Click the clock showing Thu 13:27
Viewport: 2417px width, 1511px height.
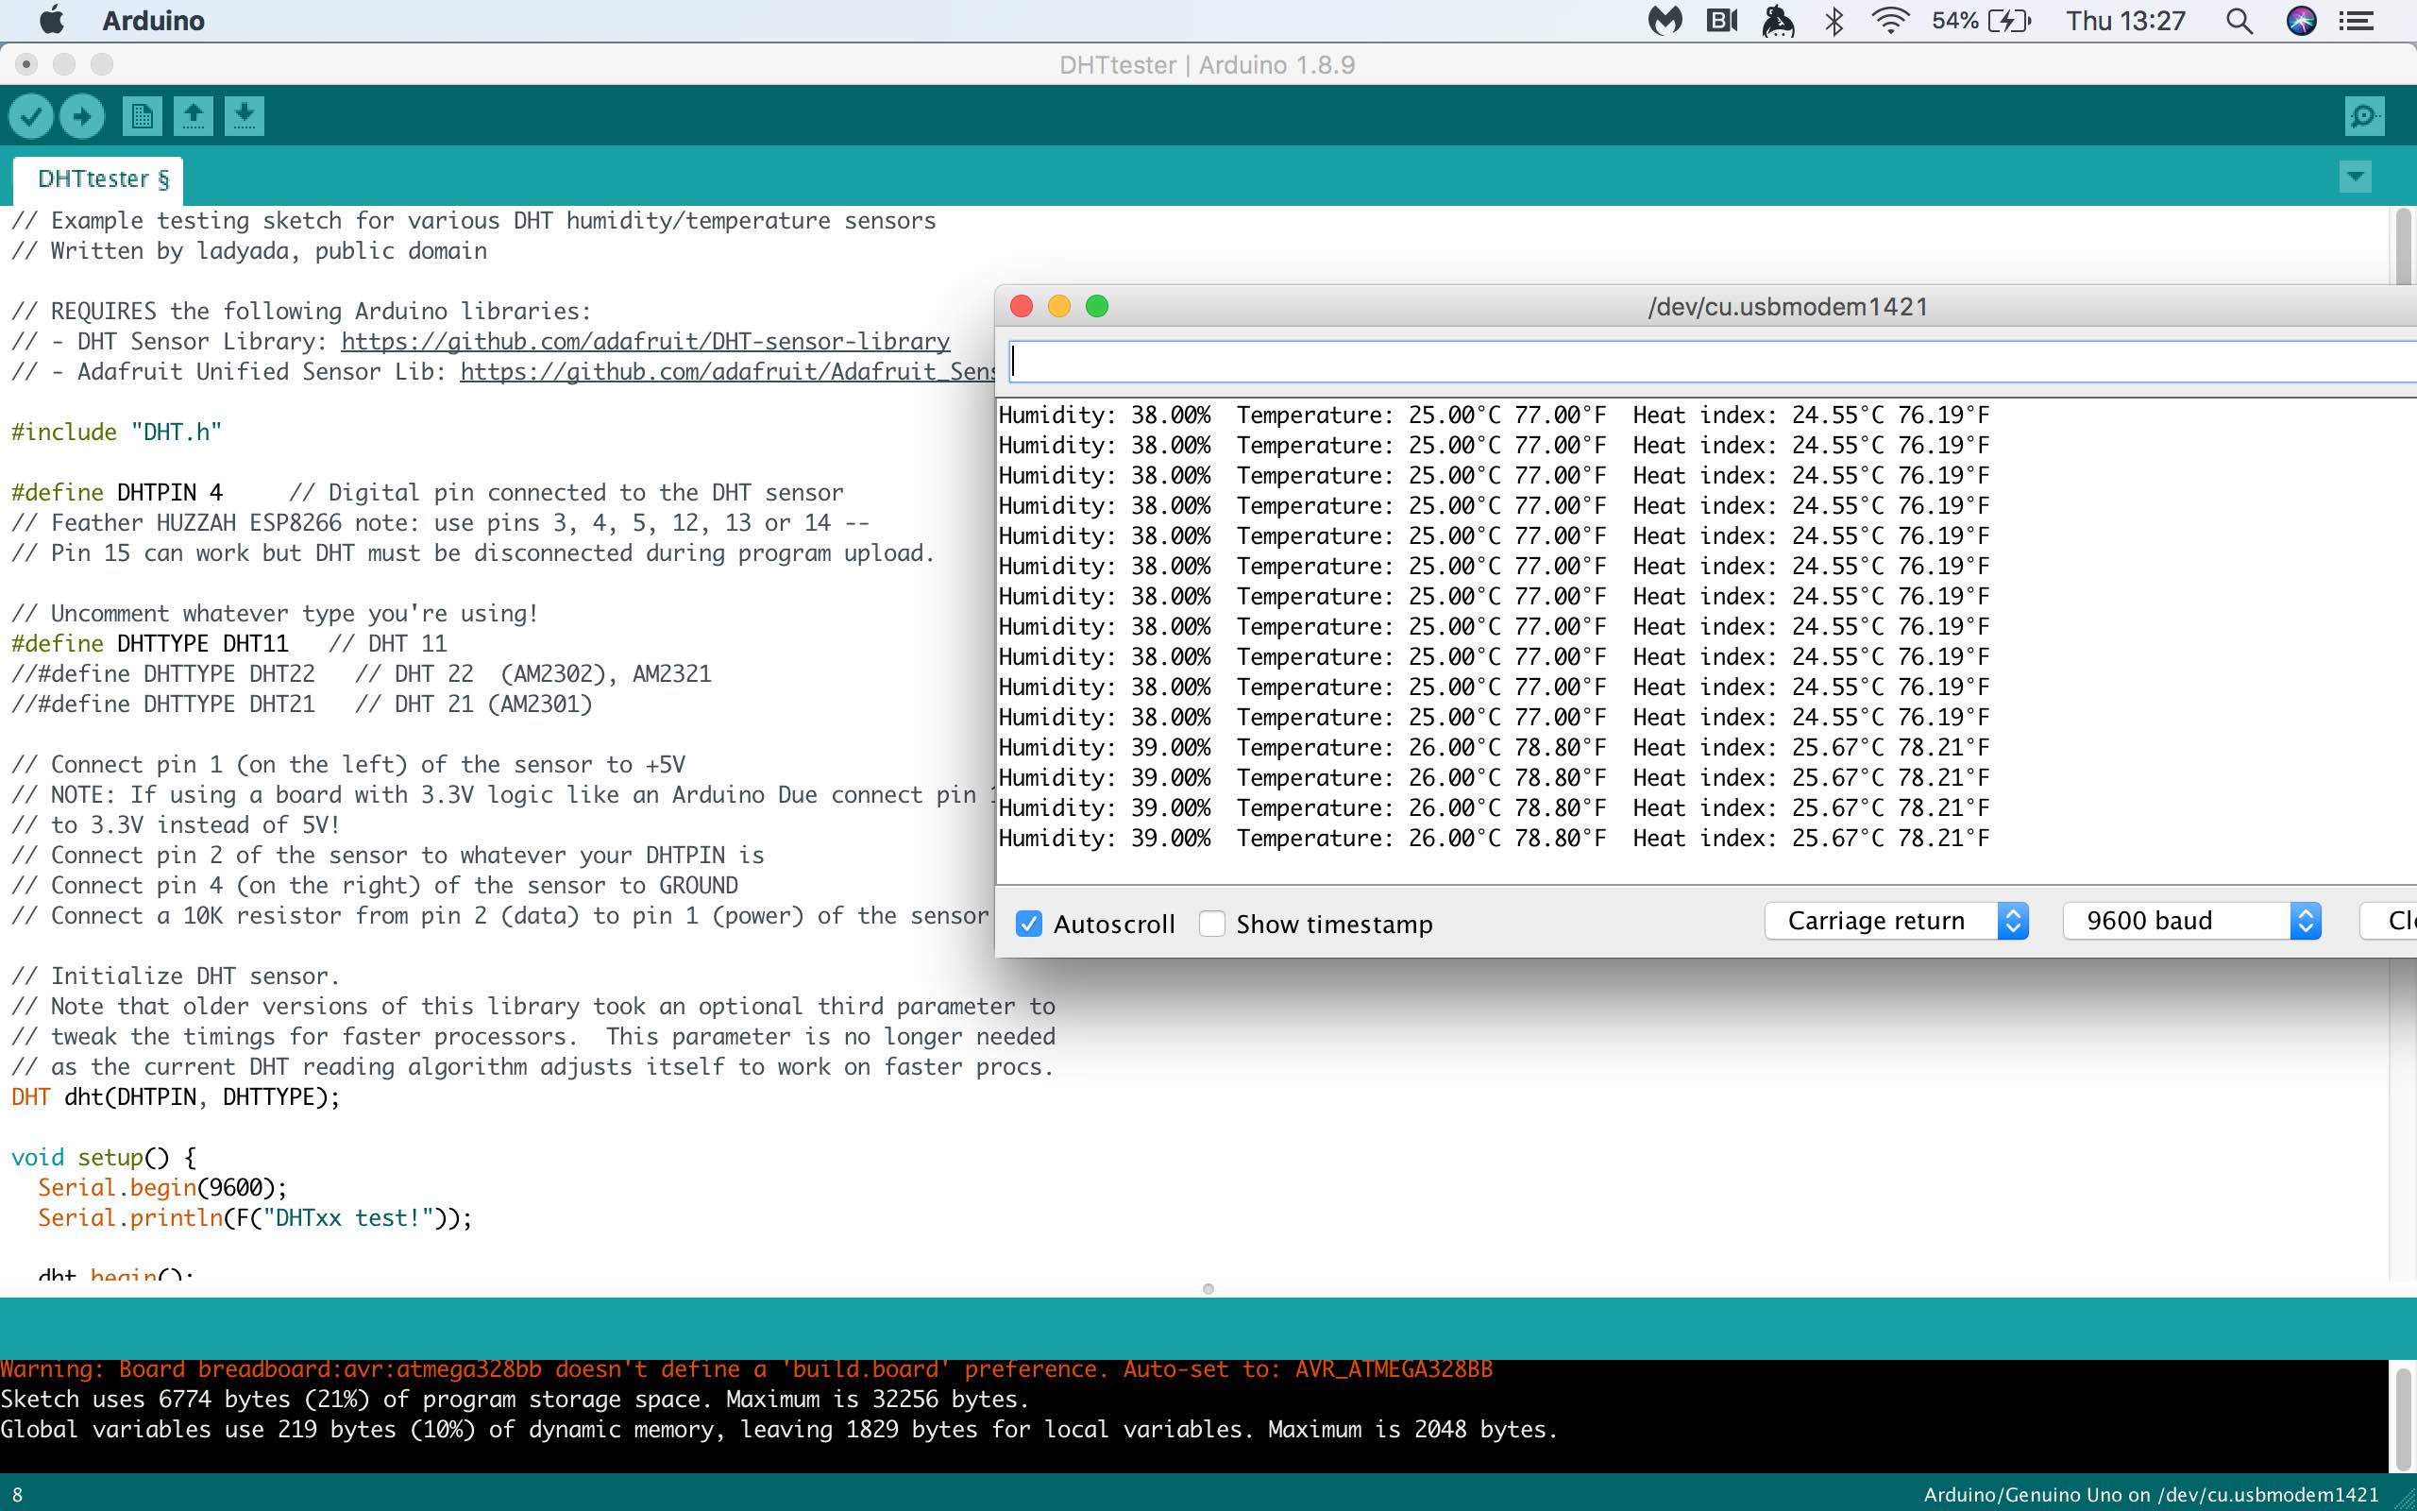(x=2125, y=21)
